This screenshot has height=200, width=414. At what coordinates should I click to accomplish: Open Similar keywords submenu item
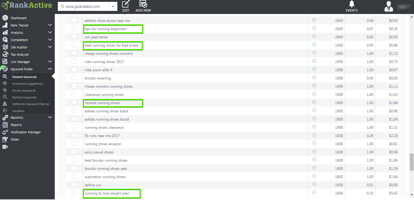[24, 91]
